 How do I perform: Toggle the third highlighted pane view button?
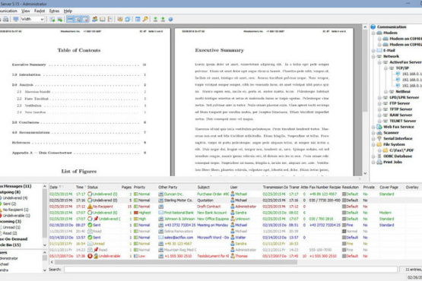pyautogui.click(x=85, y=19)
